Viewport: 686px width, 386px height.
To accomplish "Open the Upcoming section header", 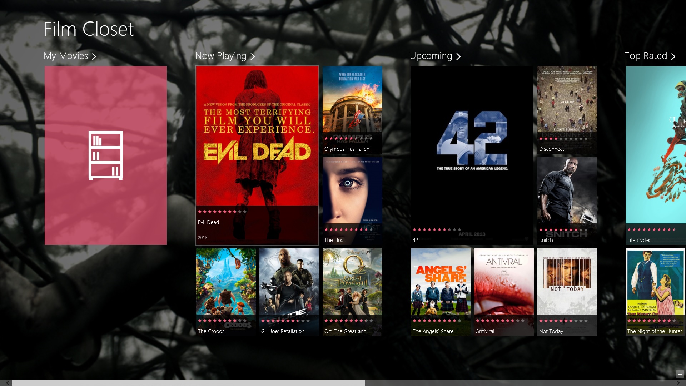I will (x=431, y=56).
